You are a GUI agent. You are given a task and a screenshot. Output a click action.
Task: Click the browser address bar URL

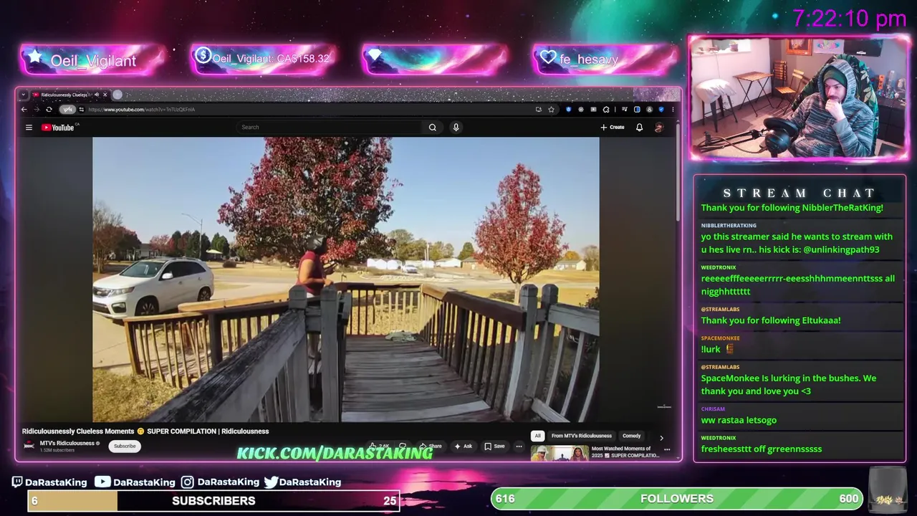coord(141,110)
